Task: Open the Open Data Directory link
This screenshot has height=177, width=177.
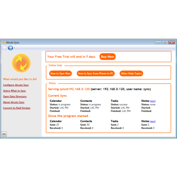Action: (x=15, y=96)
